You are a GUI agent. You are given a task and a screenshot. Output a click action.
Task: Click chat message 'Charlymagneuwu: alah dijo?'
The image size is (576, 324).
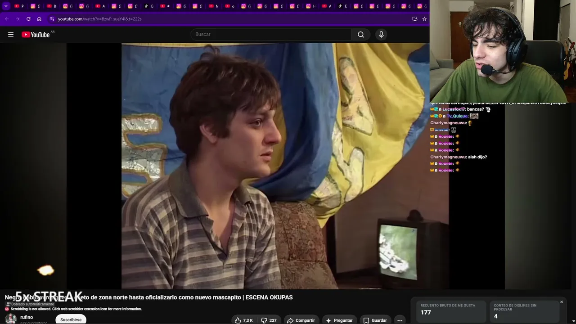coord(459,157)
